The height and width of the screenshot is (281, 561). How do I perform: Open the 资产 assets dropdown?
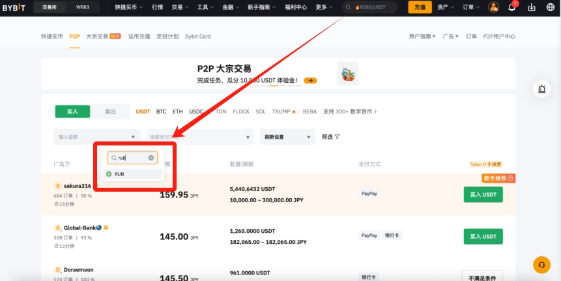[446, 7]
